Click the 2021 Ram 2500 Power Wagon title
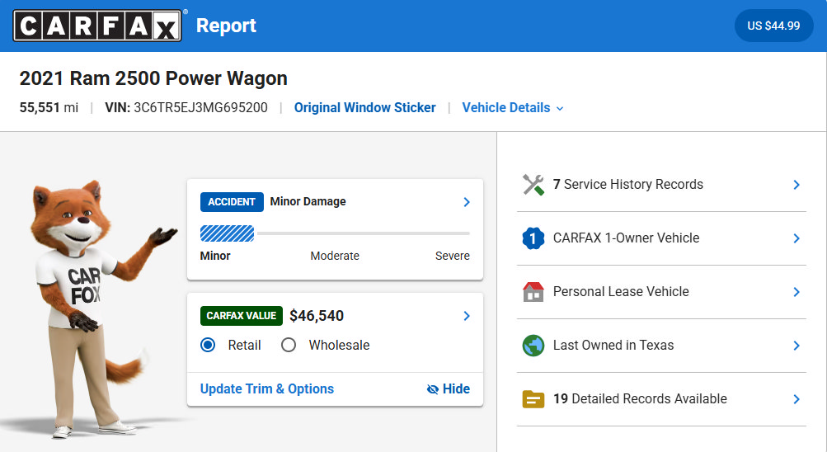The width and height of the screenshot is (827, 452). tap(153, 78)
